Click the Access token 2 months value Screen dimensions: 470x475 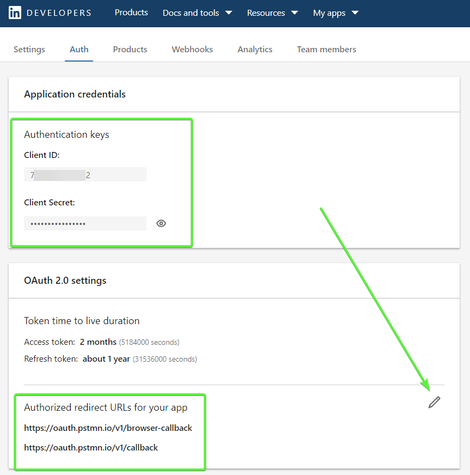(98, 342)
